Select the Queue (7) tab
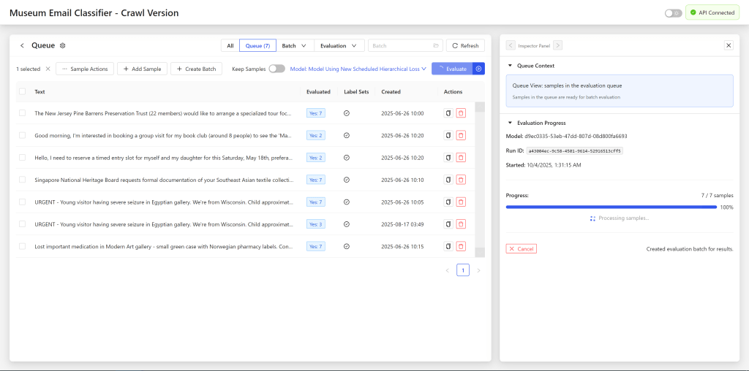Viewport: 749px width, 371px height. click(x=257, y=45)
